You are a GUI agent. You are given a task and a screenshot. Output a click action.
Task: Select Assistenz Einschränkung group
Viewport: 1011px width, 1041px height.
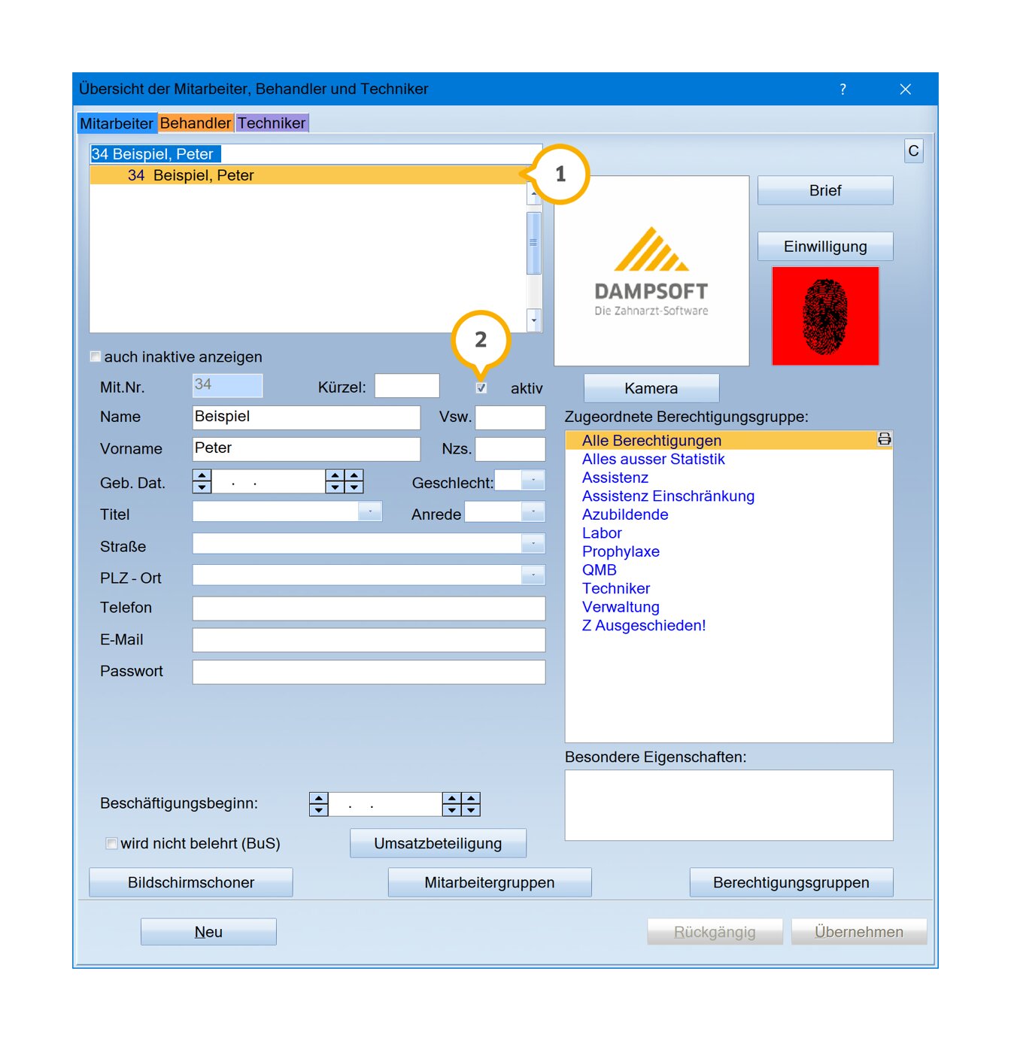tap(668, 496)
